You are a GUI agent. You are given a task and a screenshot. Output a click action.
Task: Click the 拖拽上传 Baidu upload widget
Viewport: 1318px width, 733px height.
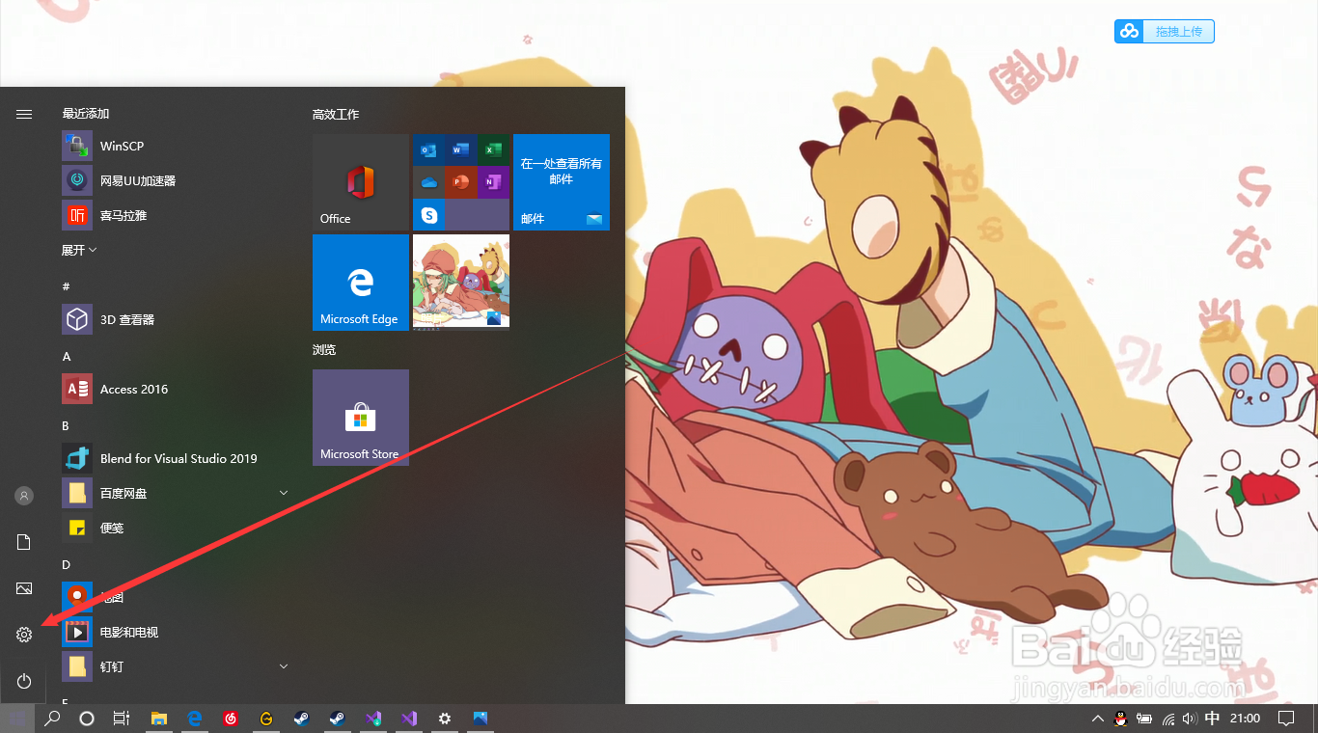pos(1165,31)
